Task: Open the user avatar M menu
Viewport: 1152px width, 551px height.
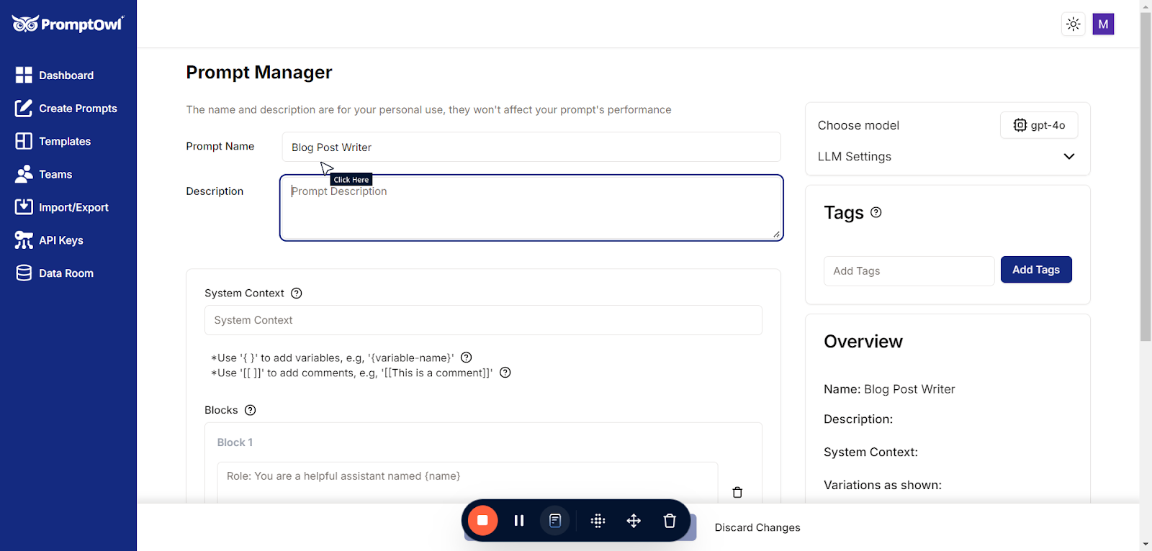Action: pyautogui.click(x=1103, y=24)
